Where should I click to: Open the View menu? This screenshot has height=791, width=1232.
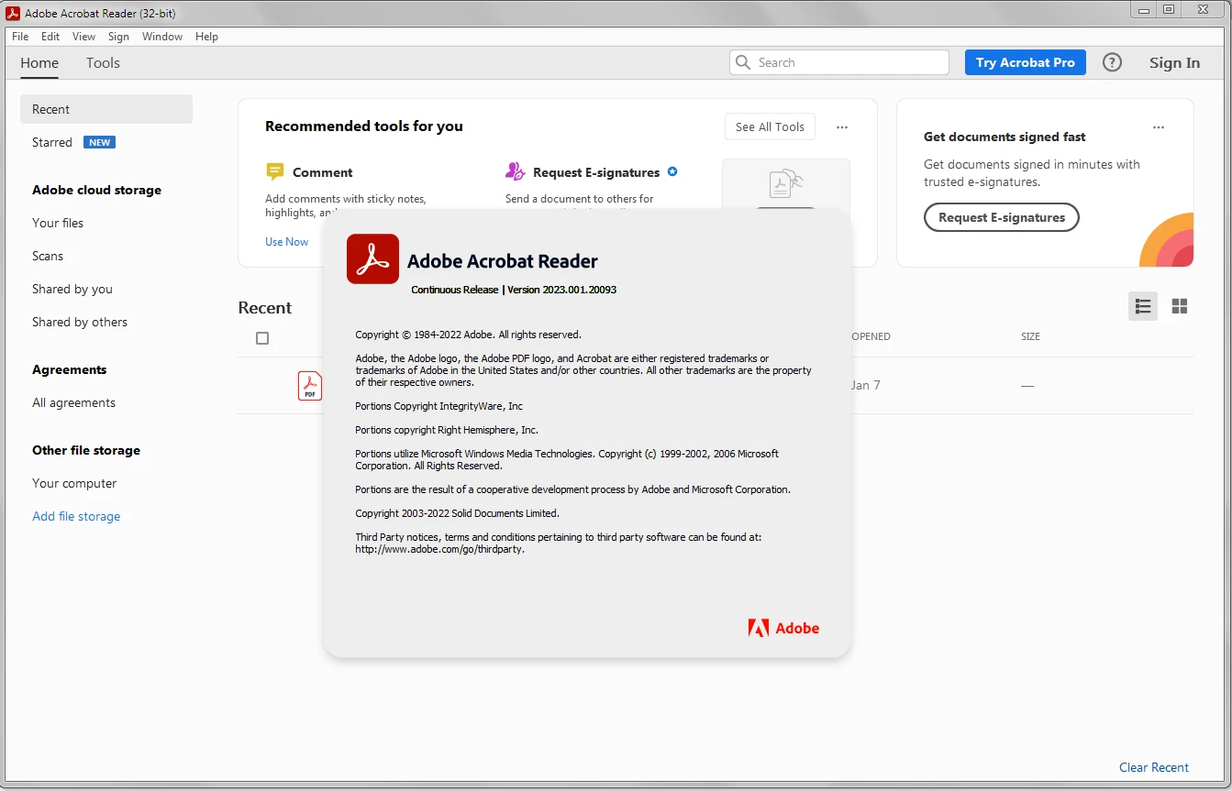click(x=84, y=37)
